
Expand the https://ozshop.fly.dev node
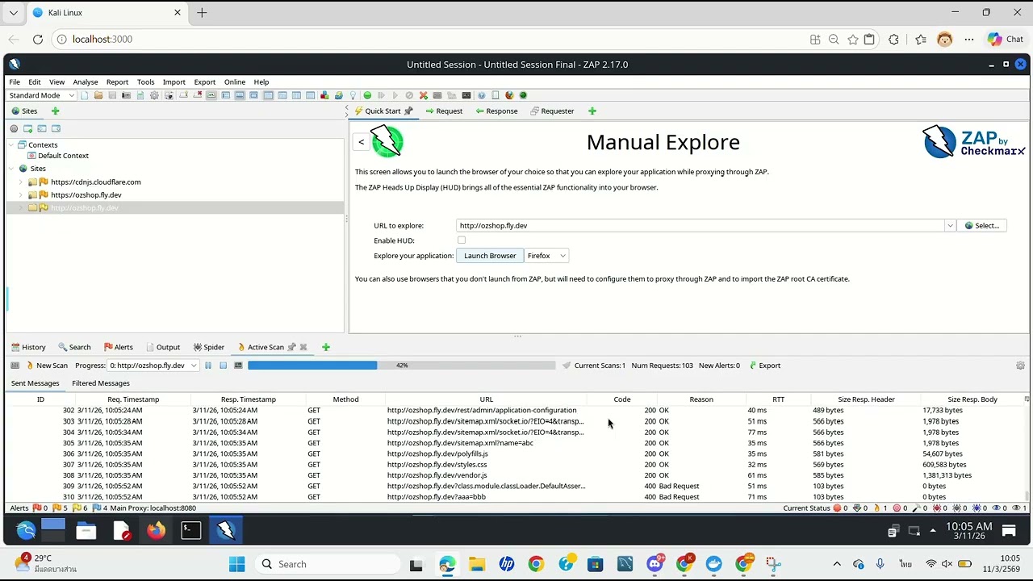[x=21, y=195]
